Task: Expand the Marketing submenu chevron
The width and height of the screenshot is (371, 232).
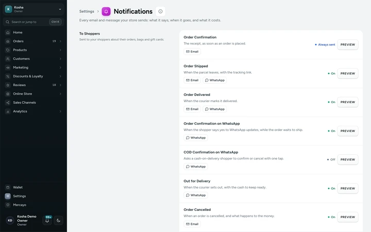Action: pos(60,68)
